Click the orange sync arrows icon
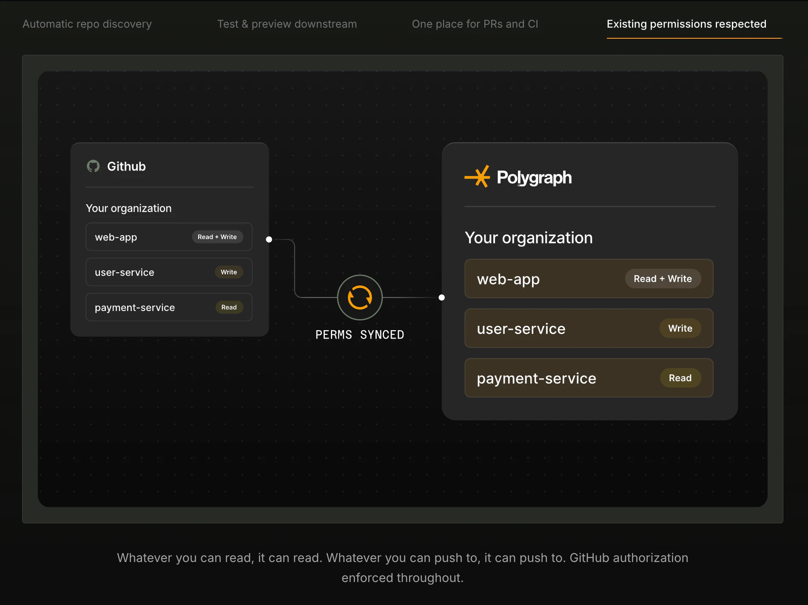This screenshot has width=808, height=605. 360,297
